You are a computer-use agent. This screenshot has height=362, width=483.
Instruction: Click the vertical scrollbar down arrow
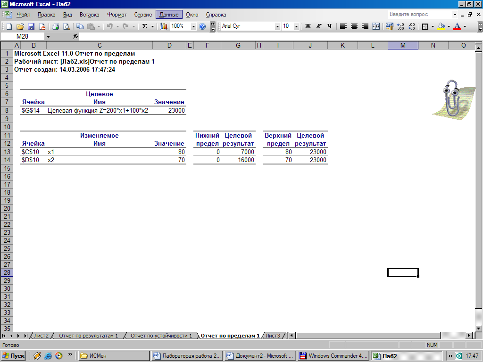tap(478, 329)
